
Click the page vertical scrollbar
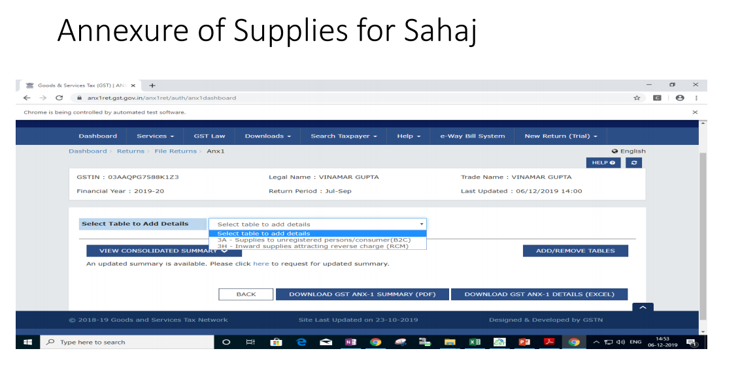pos(703,236)
